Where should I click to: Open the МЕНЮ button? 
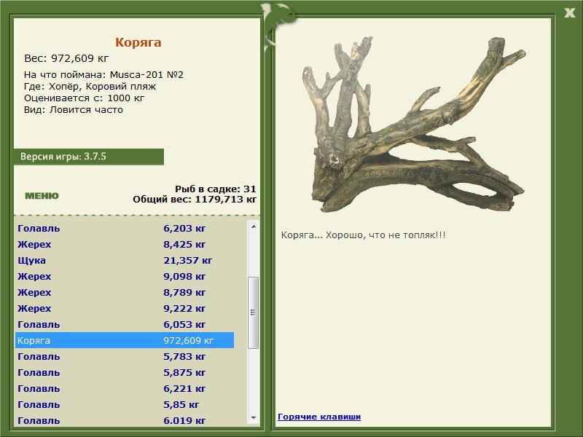coord(42,196)
